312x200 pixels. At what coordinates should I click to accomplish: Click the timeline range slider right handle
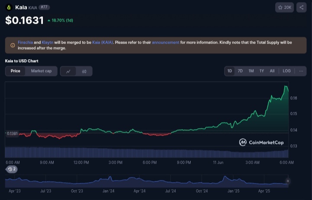coord(287,181)
